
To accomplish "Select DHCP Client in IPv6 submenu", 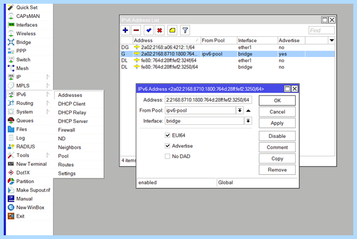I will pos(79,103).
